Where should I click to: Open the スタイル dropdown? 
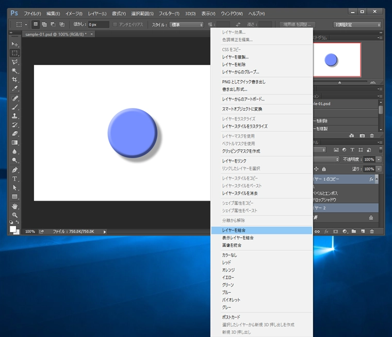(x=186, y=25)
